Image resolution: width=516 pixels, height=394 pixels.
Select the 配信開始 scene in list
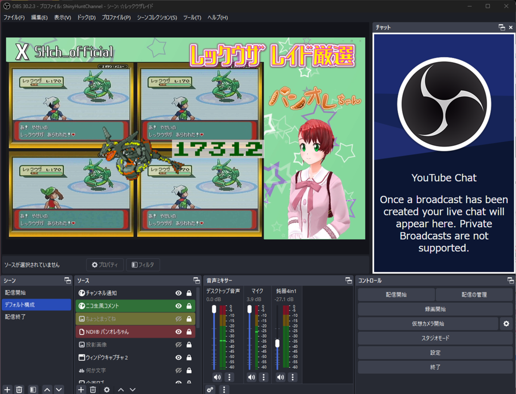point(36,293)
